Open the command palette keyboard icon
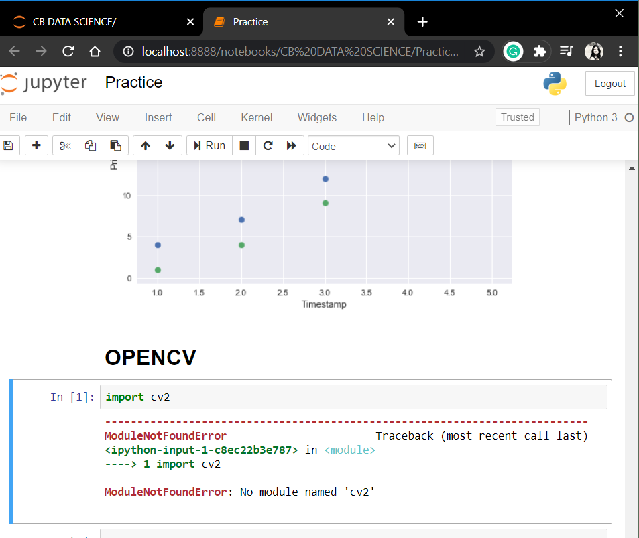The width and height of the screenshot is (639, 538). point(420,145)
